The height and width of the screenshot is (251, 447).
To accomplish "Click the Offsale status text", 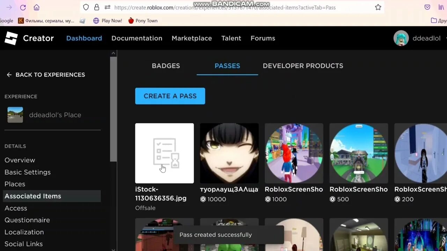I will (145, 208).
